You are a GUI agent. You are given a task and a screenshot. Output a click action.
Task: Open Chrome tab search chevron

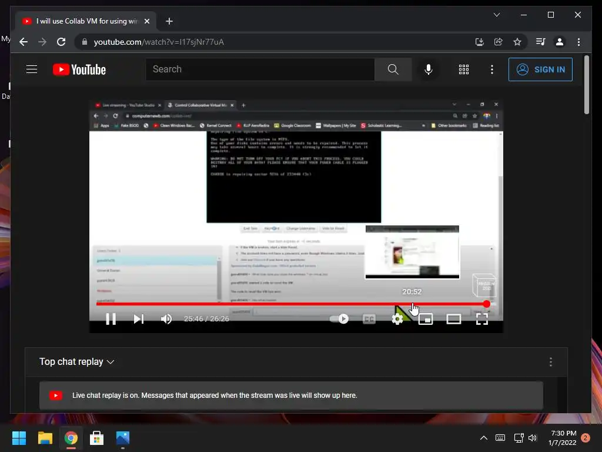point(496,15)
